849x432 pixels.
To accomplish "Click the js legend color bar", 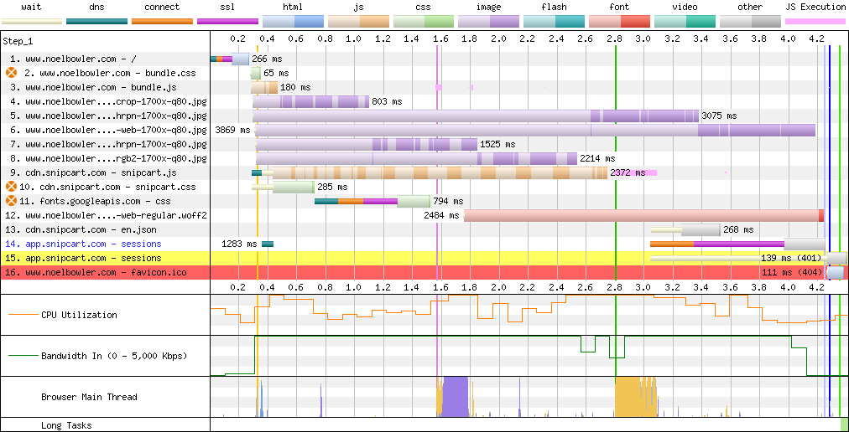I will coord(358,22).
